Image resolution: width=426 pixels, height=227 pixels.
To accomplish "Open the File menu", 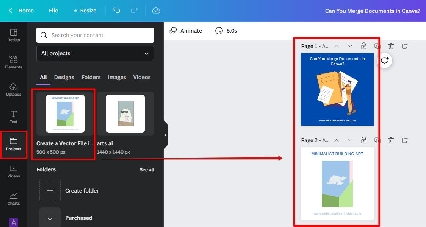I will tap(53, 11).
